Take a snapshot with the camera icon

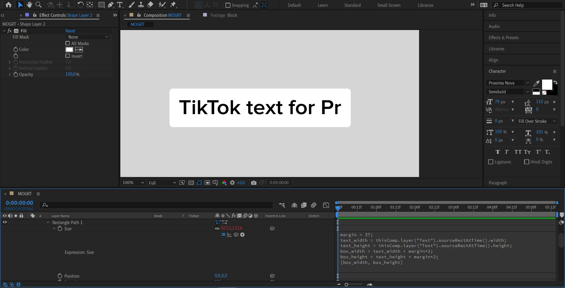(x=254, y=183)
